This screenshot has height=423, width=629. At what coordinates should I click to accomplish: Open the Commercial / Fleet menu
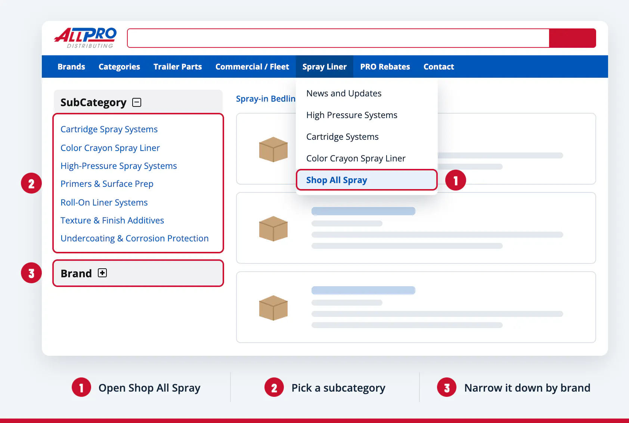[x=252, y=67]
